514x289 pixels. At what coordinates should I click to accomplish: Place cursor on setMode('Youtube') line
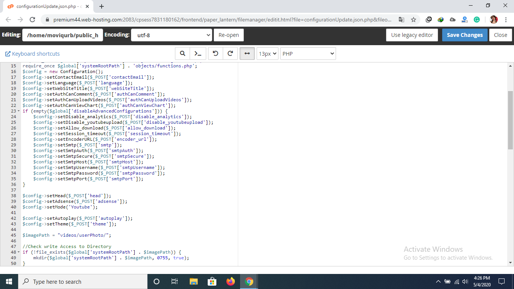pyautogui.click(x=60, y=207)
